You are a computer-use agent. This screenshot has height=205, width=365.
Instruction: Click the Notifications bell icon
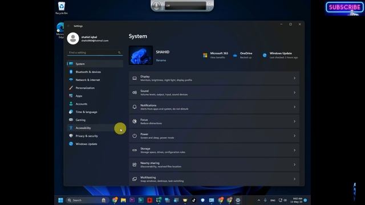click(x=135, y=107)
